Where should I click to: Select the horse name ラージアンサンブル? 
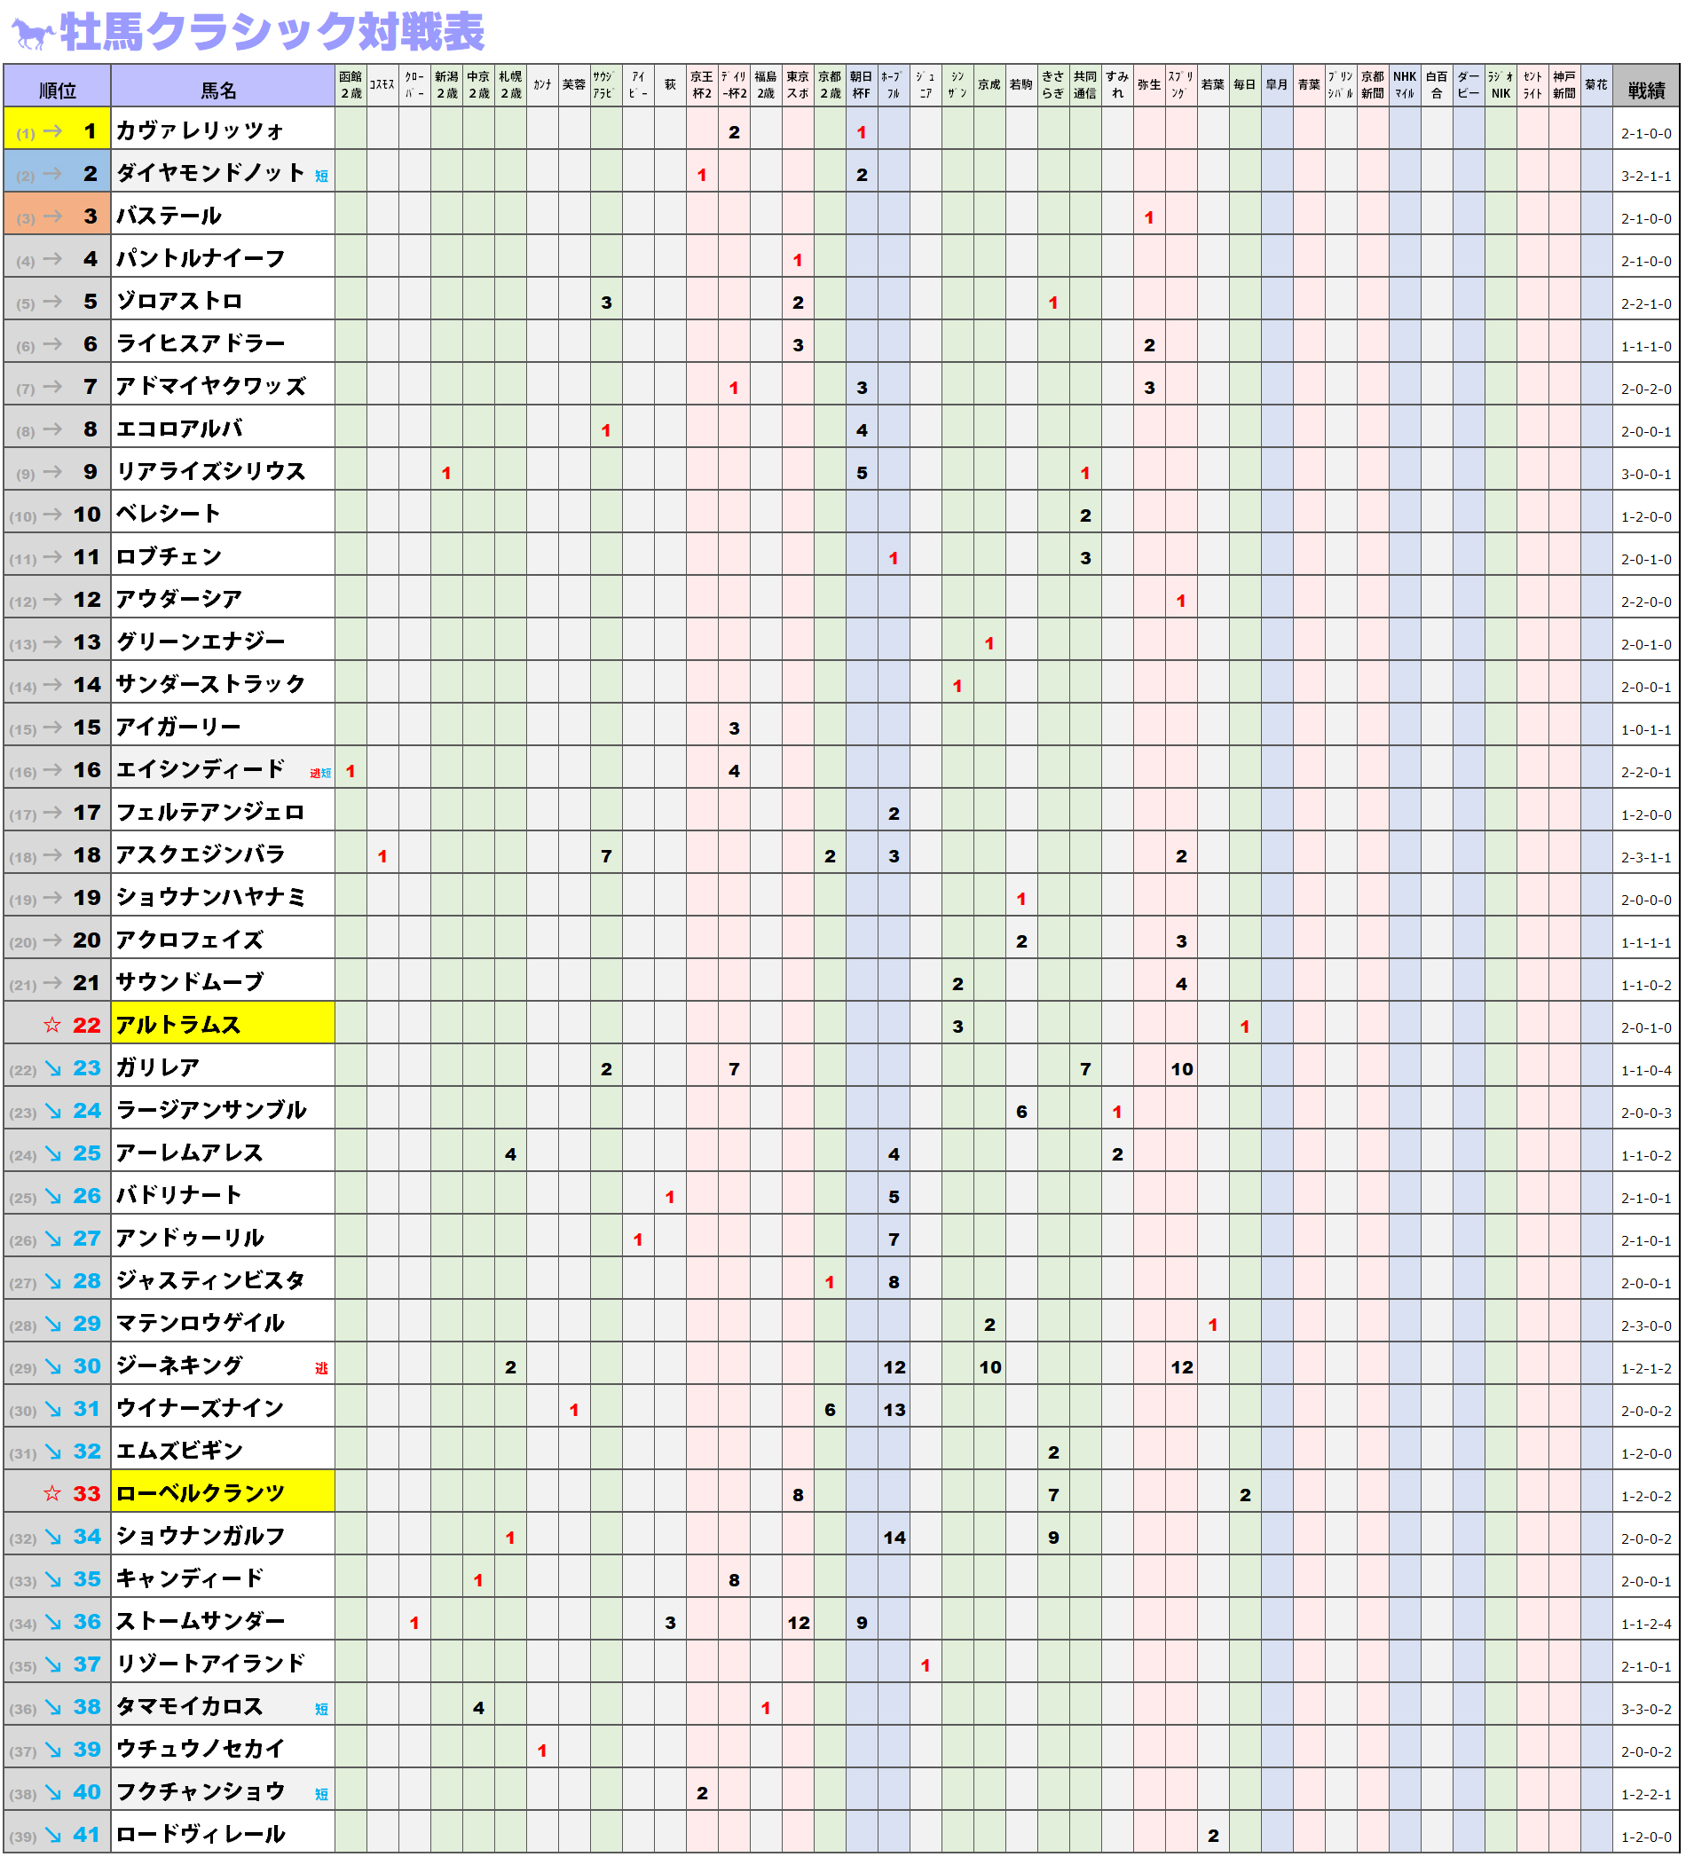[211, 1110]
